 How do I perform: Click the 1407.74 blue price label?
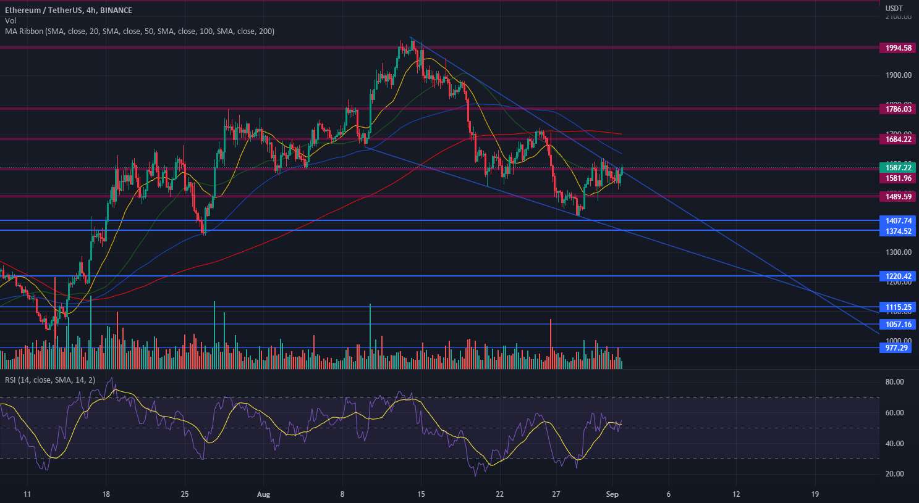898,221
